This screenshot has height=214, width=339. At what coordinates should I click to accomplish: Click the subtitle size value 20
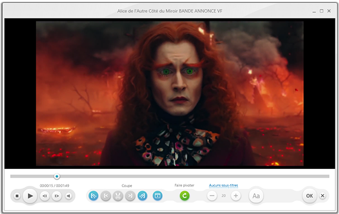click(224, 196)
